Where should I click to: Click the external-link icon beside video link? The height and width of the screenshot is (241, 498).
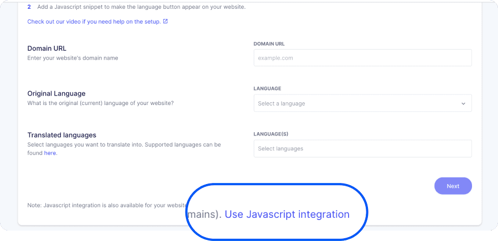point(165,21)
